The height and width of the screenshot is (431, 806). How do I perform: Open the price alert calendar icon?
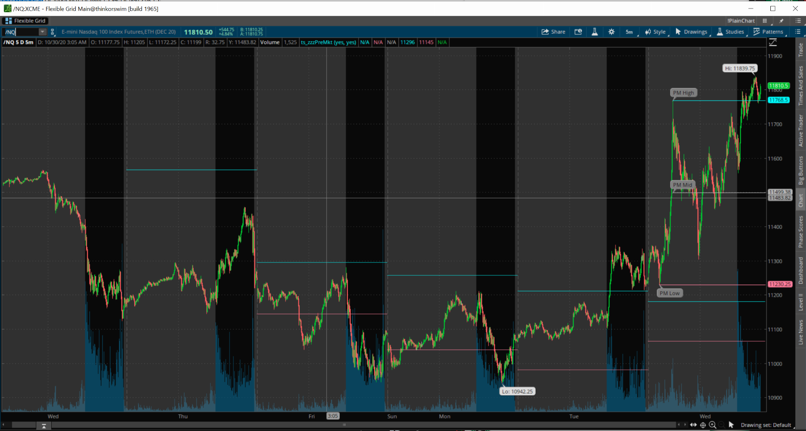(578, 32)
